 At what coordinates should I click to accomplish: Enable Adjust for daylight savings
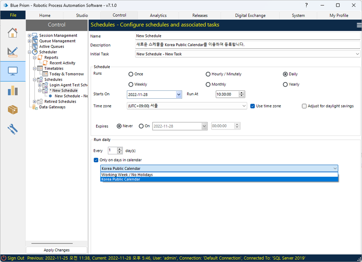(304, 106)
